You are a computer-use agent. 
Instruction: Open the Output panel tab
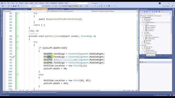4,93
